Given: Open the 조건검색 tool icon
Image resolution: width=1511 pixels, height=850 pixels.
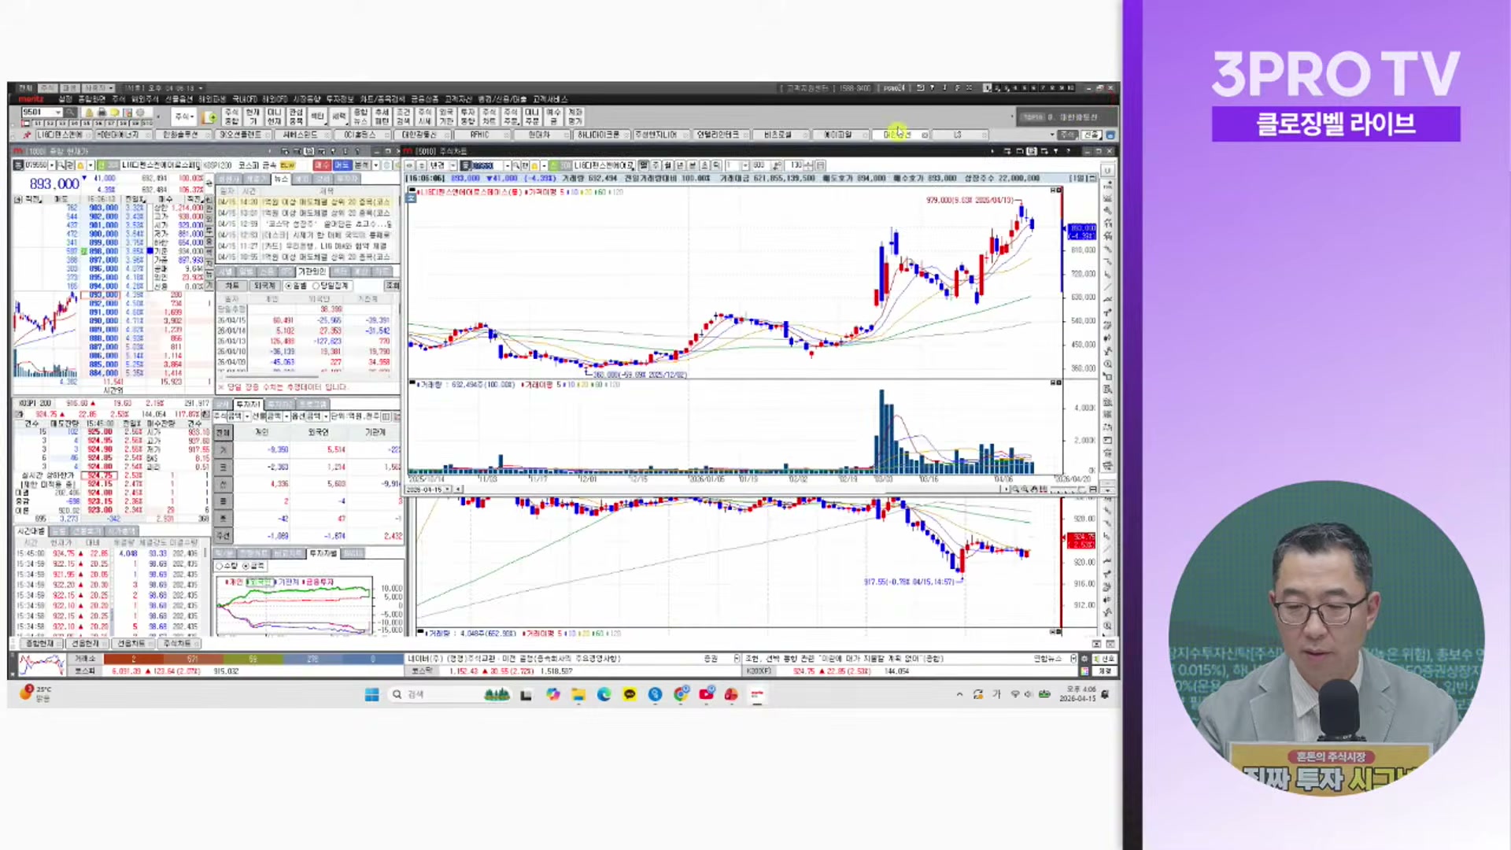Looking at the screenshot, I should pos(401,116).
